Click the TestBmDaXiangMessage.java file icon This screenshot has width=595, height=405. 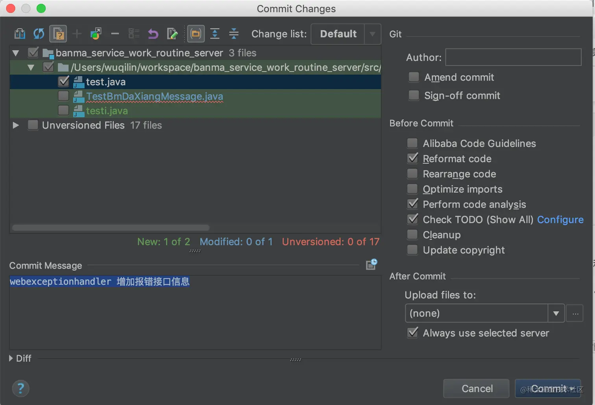pos(79,96)
